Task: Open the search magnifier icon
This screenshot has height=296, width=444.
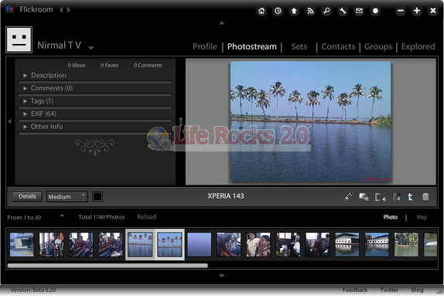Action: [x=326, y=11]
